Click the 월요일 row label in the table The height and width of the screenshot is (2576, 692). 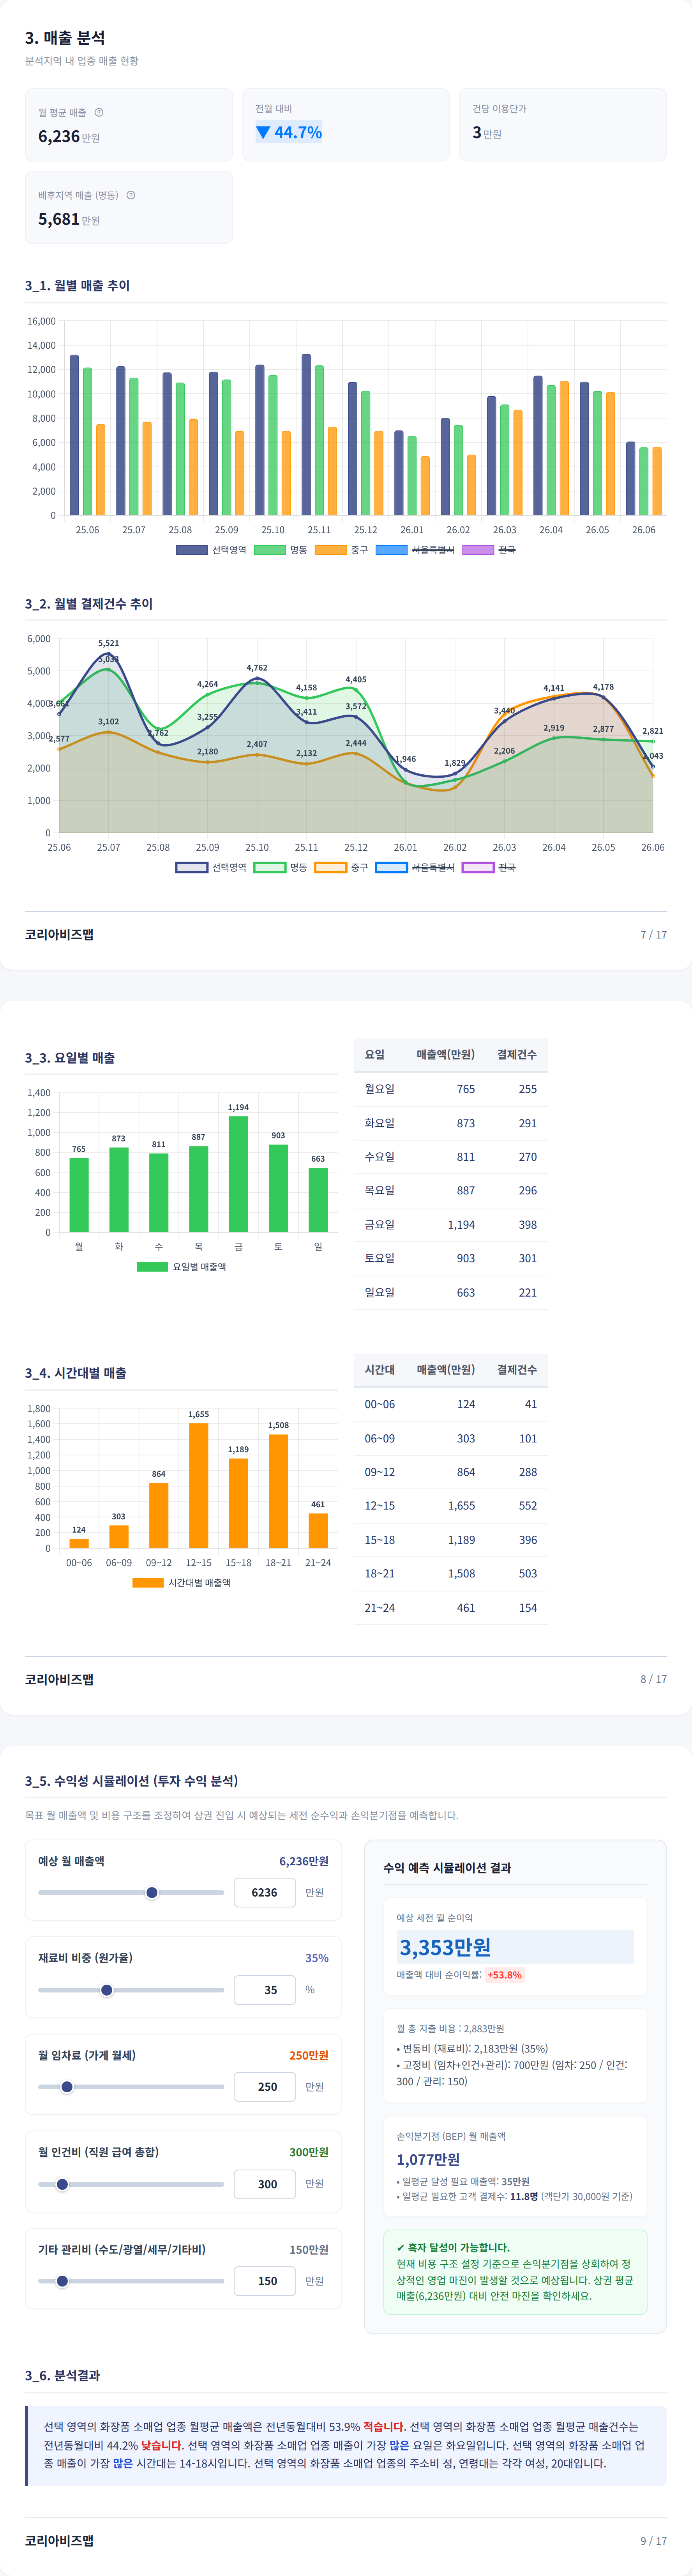click(x=380, y=1089)
